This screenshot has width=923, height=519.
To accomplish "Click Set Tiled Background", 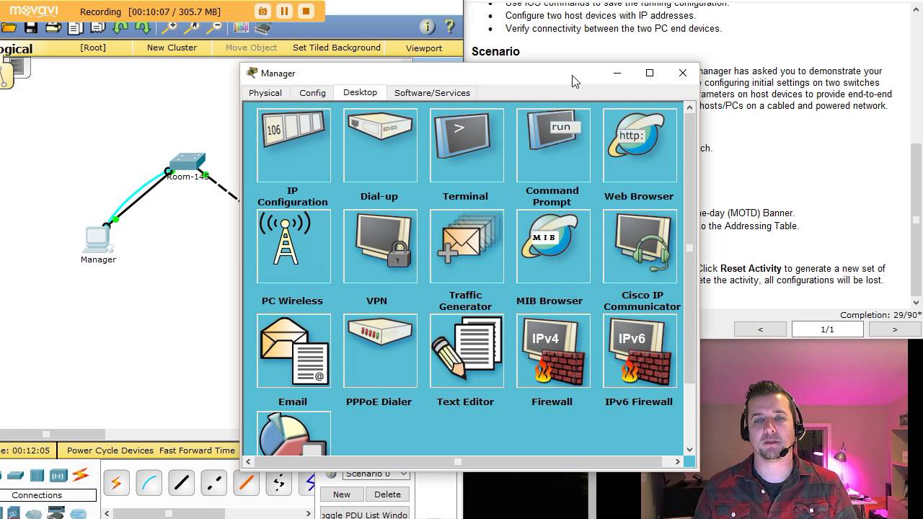I will coord(337,48).
